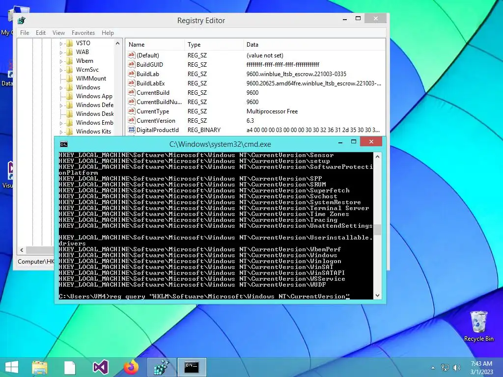Click registry tree scroll up arrow
Viewport: 503px width, 377px height.
(117, 43)
